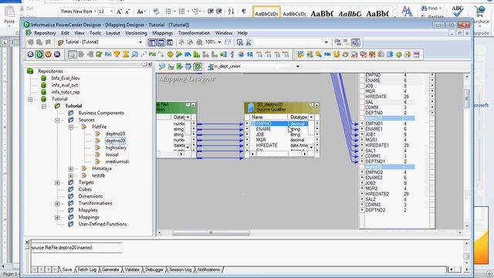Select the mediumsal flat file source
This screenshot has width=494, height=278.
117,161
